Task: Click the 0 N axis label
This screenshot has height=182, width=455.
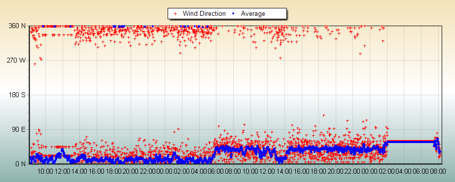Action: [20, 164]
